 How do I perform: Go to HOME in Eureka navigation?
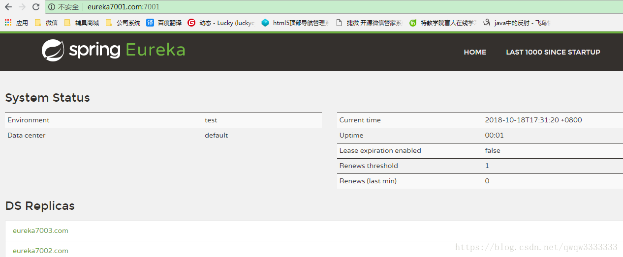(475, 52)
